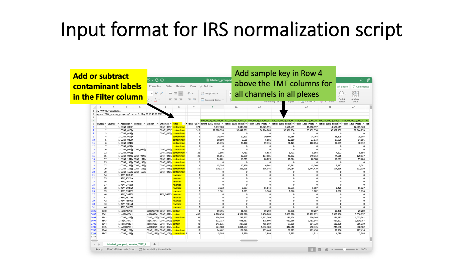
Task: Click the coauthoring people icon at top right
Action: coord(368,80)
